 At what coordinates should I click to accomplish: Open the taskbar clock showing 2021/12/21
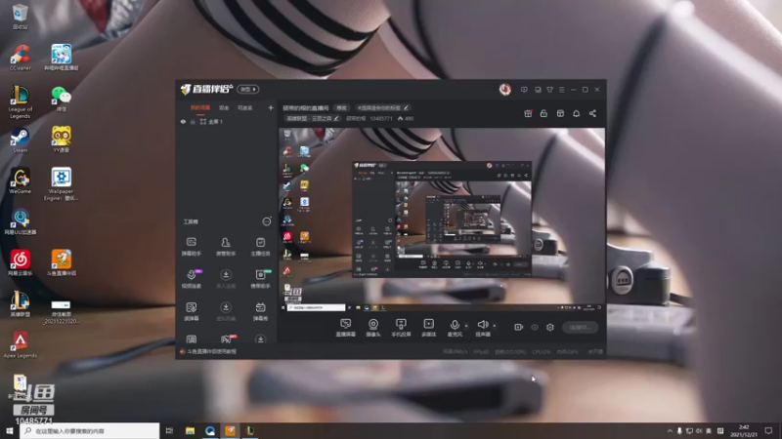(x=744, y=431)
